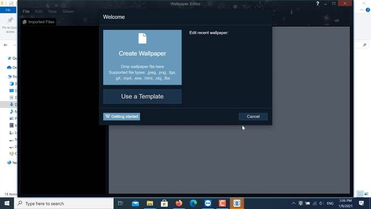
Task: Open the File menu in Wallpaper Editor
Action: coord(26,12)
